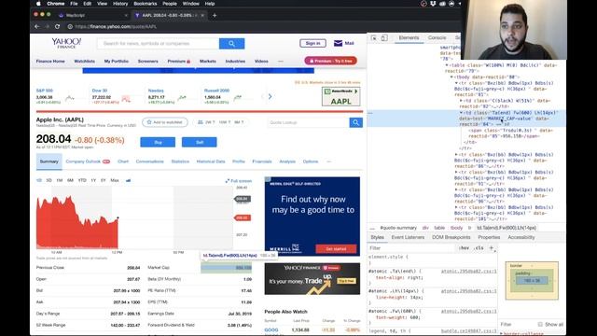Click the Dow 30 mini chart
The image size is (597, 336).
[126, 99]
